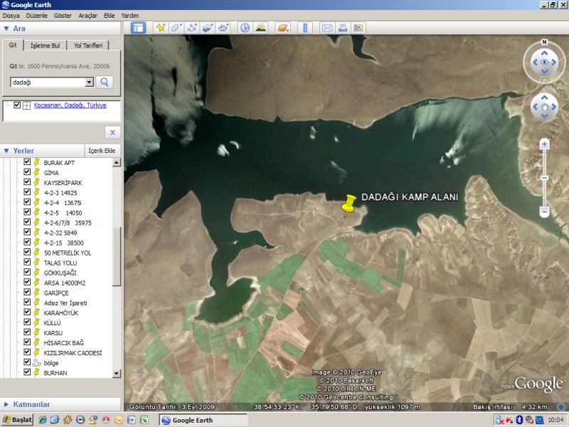
Task: Pan map down with move joystick arrow
Action: pyautogui.click(x=544, y=116)
